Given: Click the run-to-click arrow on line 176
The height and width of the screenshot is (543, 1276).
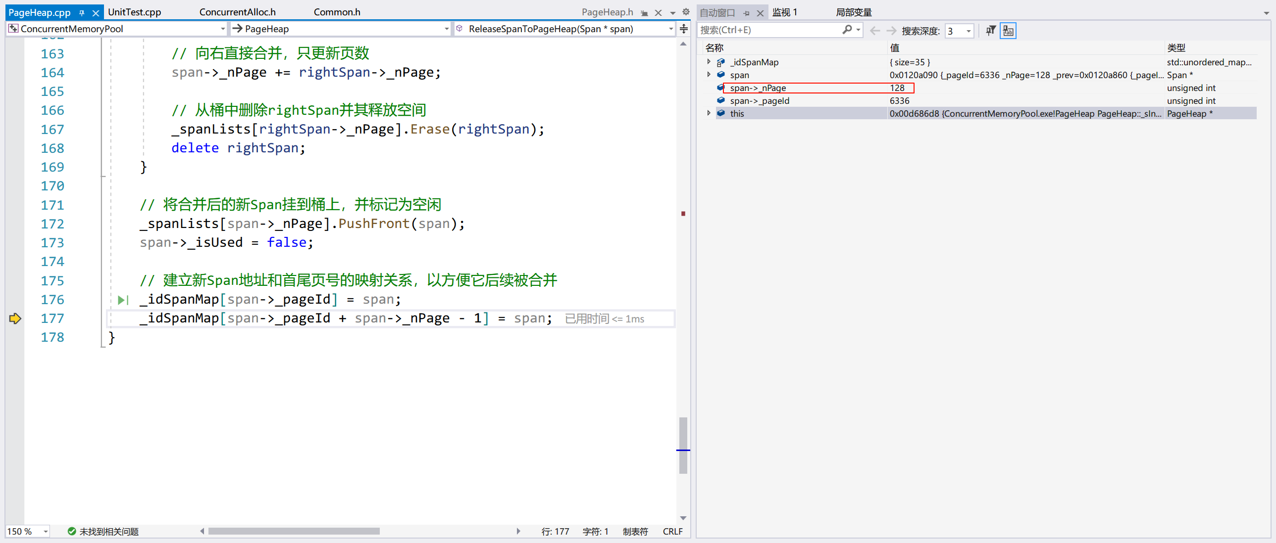Looking at the screenshot, I should point(122,300).
